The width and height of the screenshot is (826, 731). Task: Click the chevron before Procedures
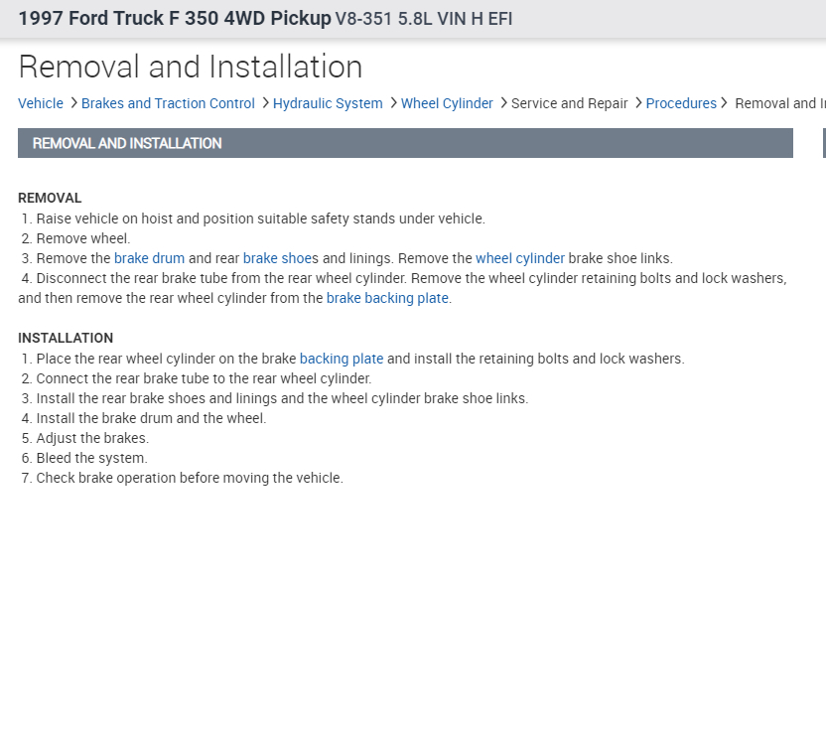pos(638,103)
